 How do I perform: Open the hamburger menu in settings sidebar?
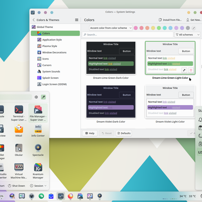(x=77, y=20)
